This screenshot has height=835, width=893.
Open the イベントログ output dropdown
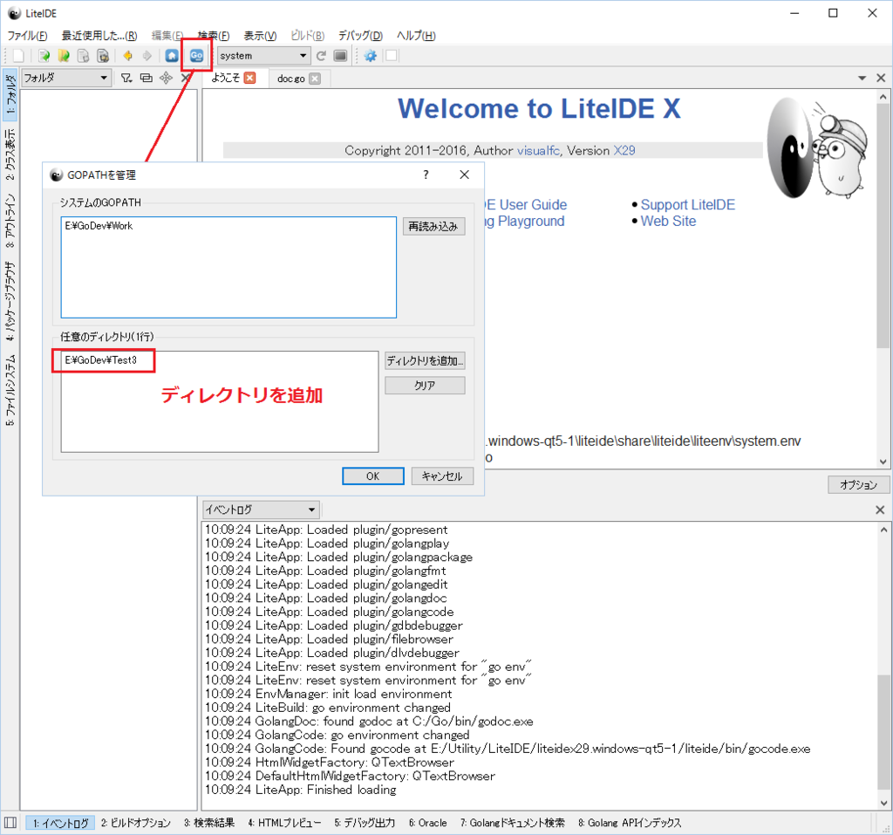[x=262, y=510]
